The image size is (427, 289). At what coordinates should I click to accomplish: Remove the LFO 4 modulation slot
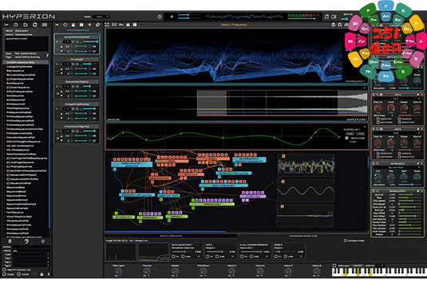tap(233, 256)
